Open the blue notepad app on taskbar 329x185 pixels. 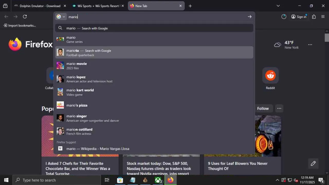pos(133,180)
